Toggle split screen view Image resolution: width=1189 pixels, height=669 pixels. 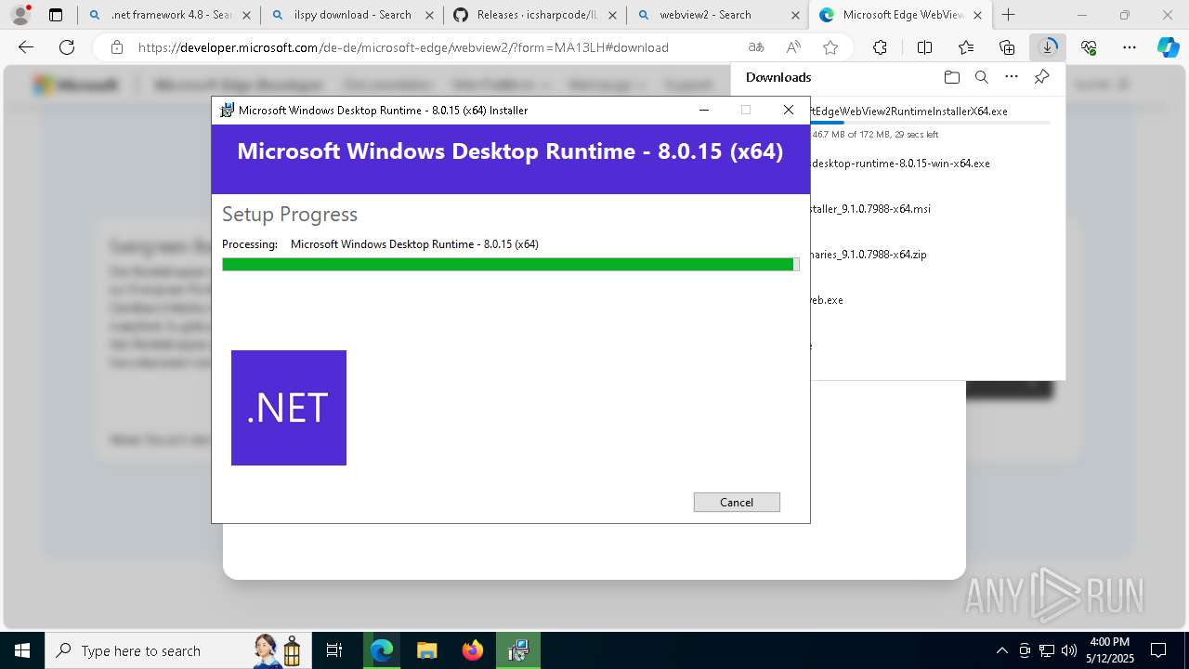(924, 47)
